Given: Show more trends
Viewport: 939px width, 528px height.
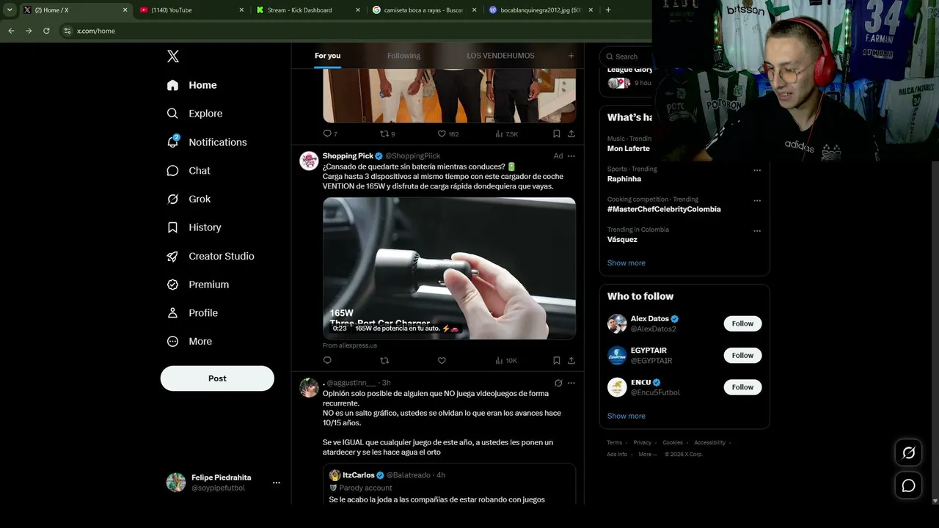Looking at the screenshot, I should pos(626,263).
